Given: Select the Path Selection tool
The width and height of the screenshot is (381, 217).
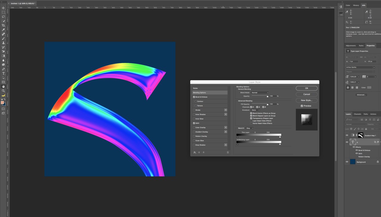Looking at the screenshot, I should pos(4,78).
